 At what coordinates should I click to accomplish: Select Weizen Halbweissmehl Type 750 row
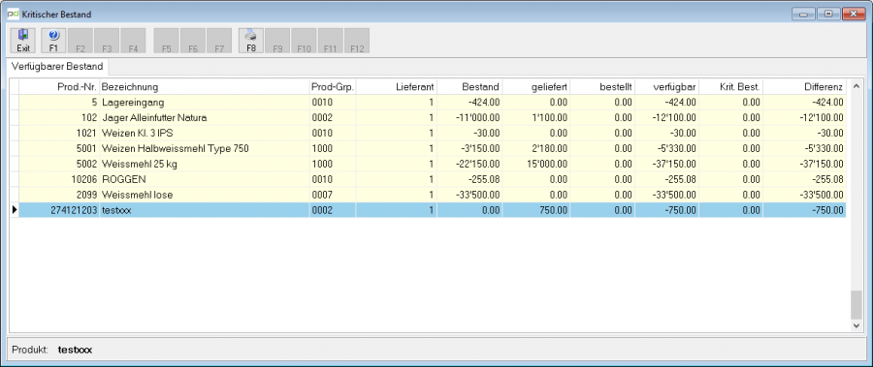tap(432, 148)
